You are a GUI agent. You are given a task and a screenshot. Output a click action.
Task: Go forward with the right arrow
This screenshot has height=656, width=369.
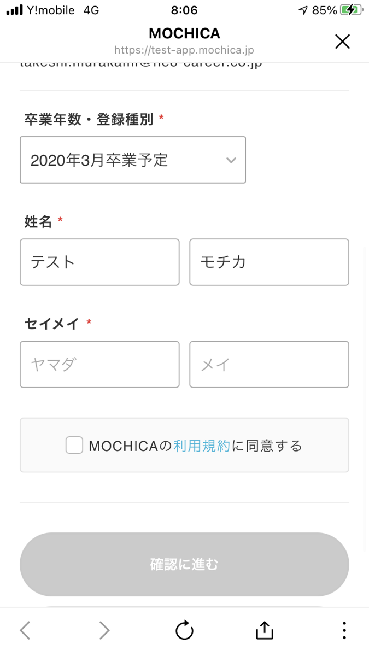(x=104, y=630)
